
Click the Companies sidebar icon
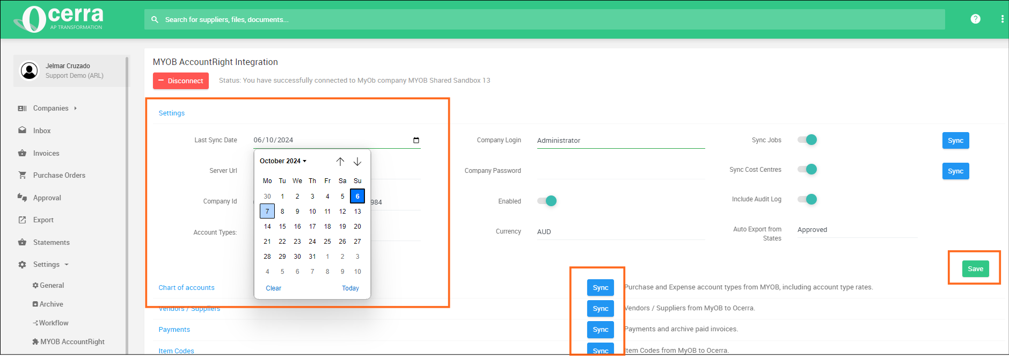point(22,108)
